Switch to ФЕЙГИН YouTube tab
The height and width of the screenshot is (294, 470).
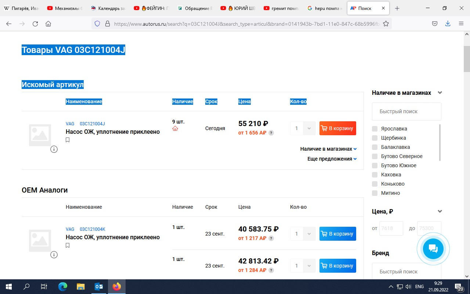(152, 8)
